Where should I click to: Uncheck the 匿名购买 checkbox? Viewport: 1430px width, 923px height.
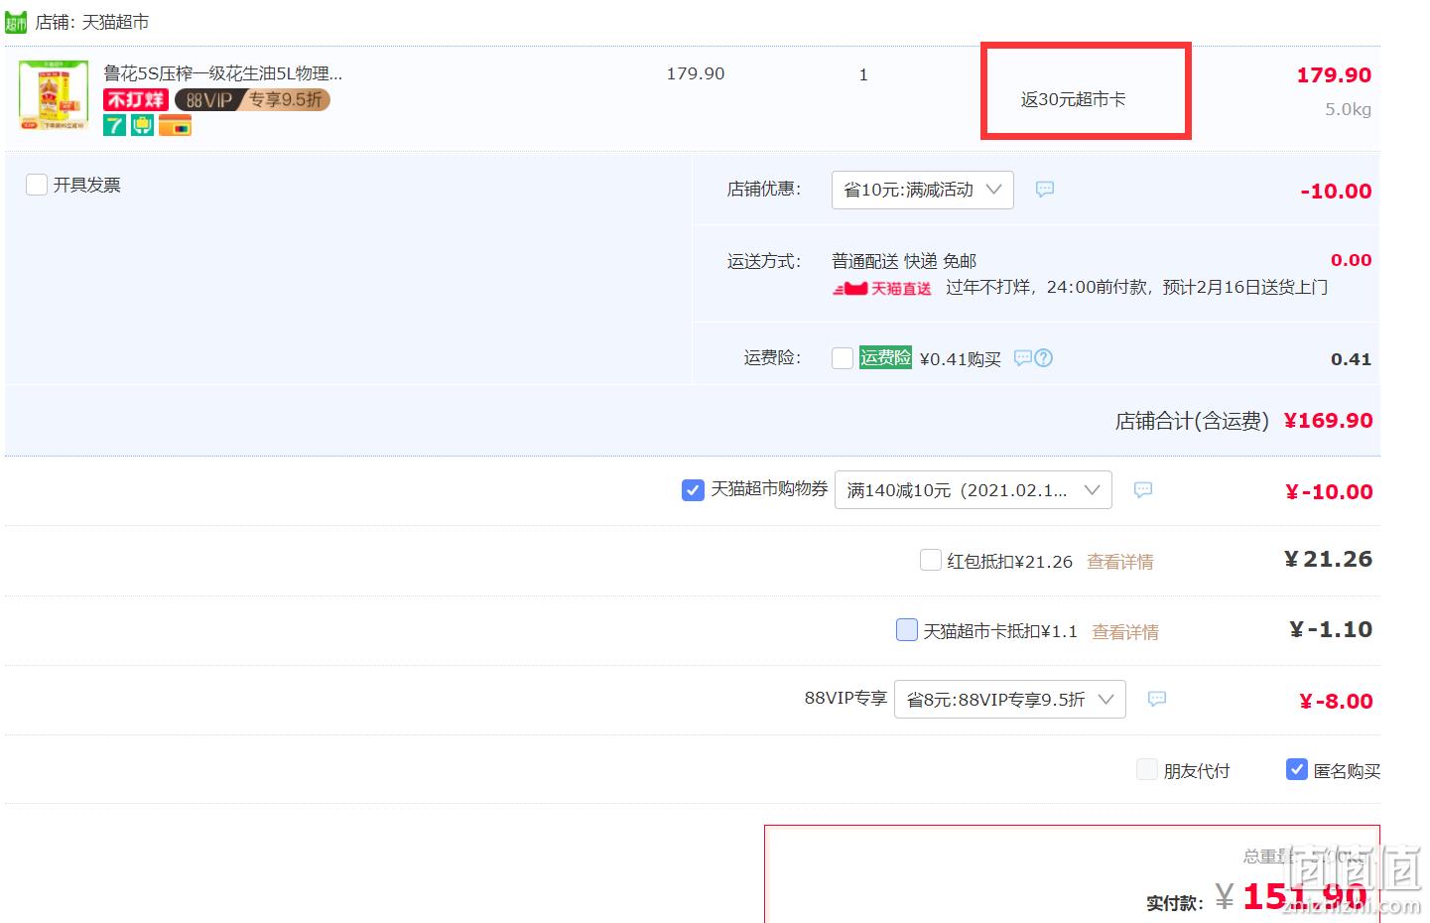(1297, 769)
